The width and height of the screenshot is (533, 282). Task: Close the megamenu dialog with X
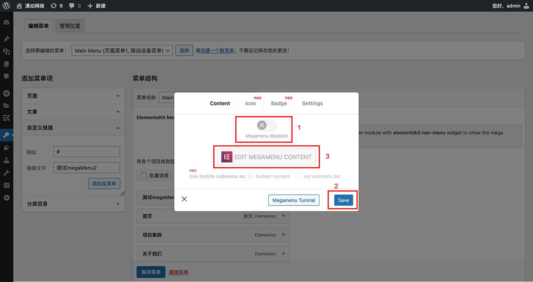184,199
